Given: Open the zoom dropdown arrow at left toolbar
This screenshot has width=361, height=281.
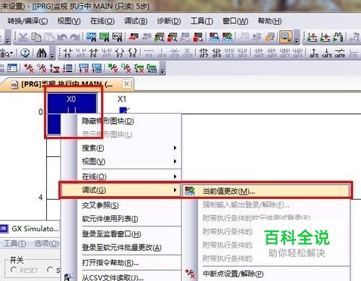Looking at the screenshot, I should 12,53.
